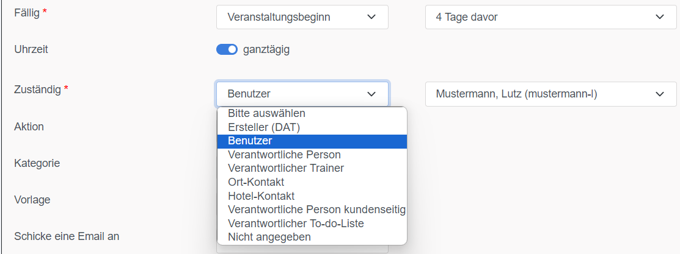Choose 'Nicht angegeben' from the list
Image resolution: width=680 pixels, height=254 pixels.
269,237
